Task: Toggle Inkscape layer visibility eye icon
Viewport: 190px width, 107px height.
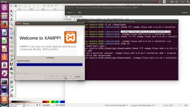Action: click(37, 105)
